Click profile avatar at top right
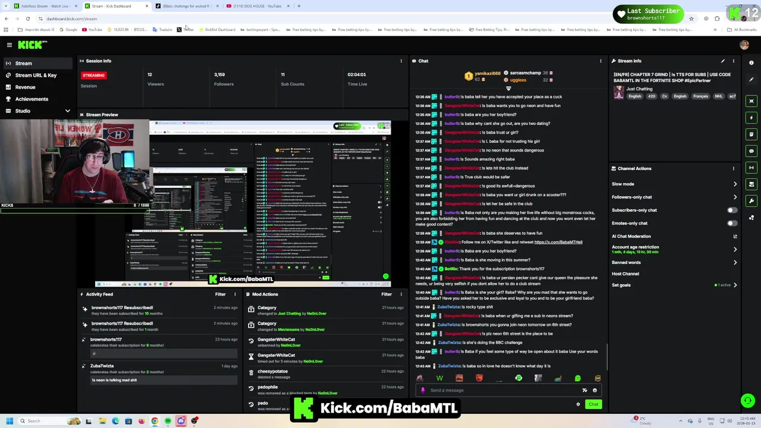The height and width of the screenshot is (428, 761). tap(744, 45)
